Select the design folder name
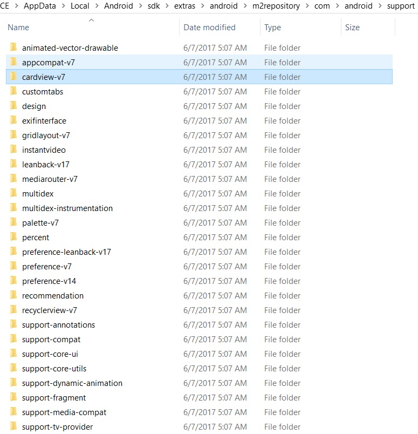The width and height of the screenshot is (418, 434). coord(34,106)
